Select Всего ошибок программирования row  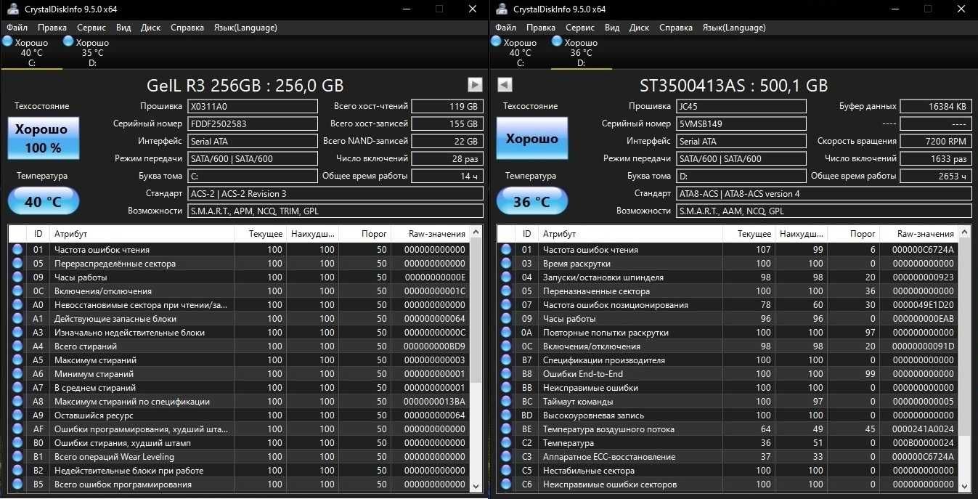click(x=239, y=484)
